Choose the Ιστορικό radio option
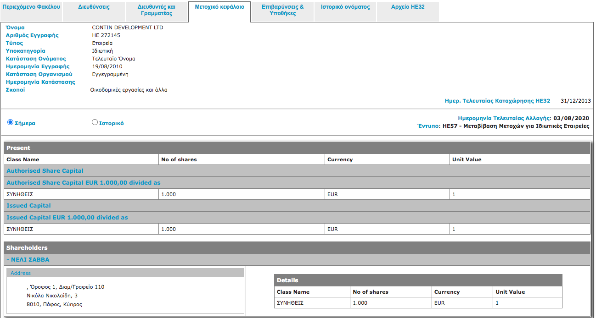This screenshot has width=596, height=318. coord(95,122)
